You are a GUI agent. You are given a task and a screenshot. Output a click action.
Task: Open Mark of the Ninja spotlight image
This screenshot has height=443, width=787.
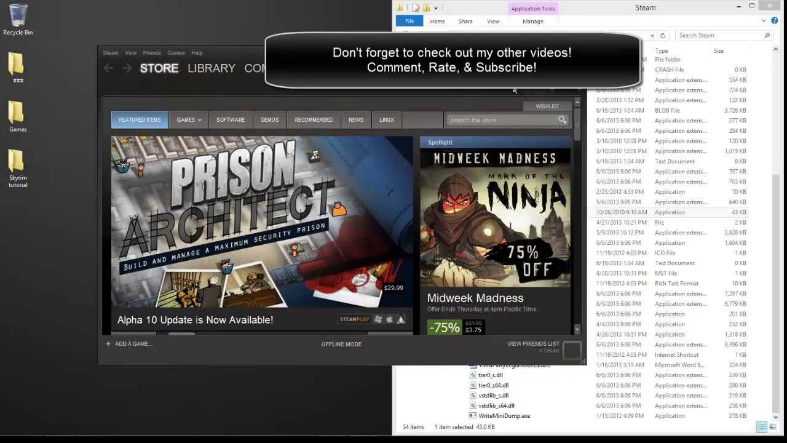click(x=495, y=218)
